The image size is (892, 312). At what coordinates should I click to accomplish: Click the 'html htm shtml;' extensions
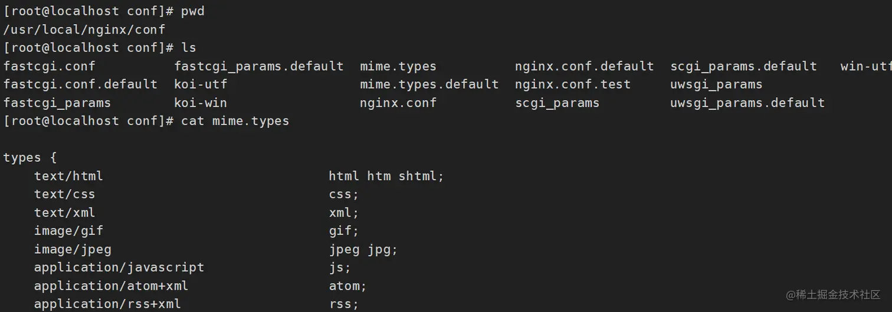tap(386, 176)
